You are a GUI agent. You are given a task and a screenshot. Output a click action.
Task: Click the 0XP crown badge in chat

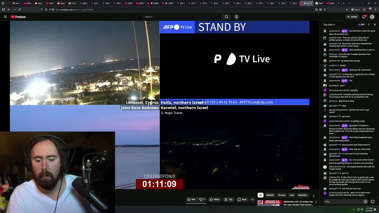coord(361,25)
